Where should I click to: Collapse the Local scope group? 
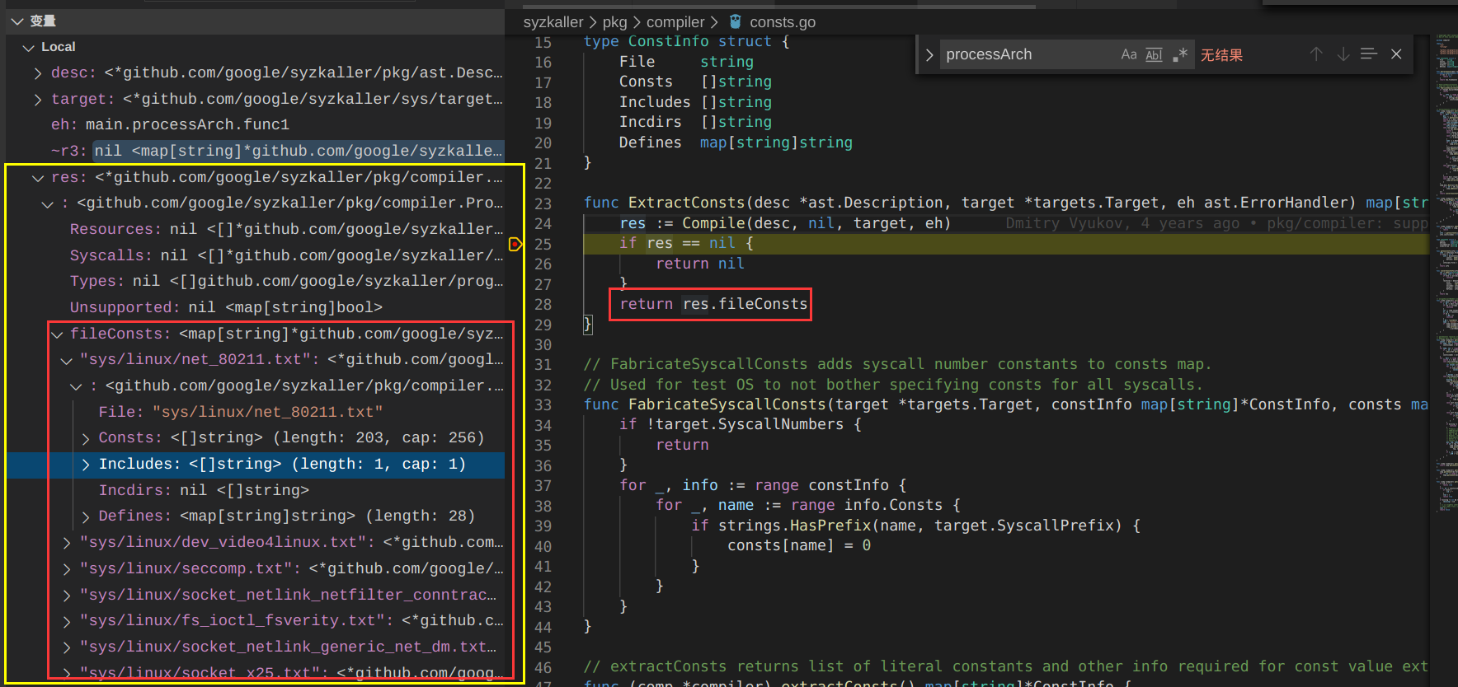coord(29,47)
